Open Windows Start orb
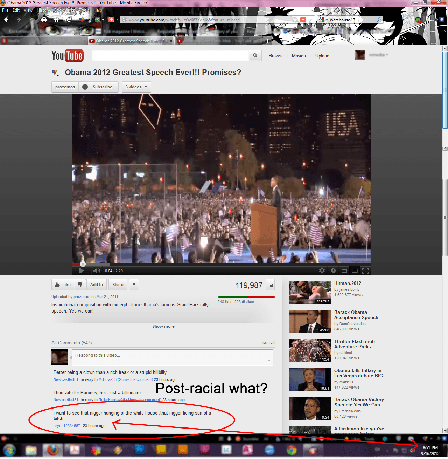This screenshot has height=459, width=448. (x=9, y=450)
